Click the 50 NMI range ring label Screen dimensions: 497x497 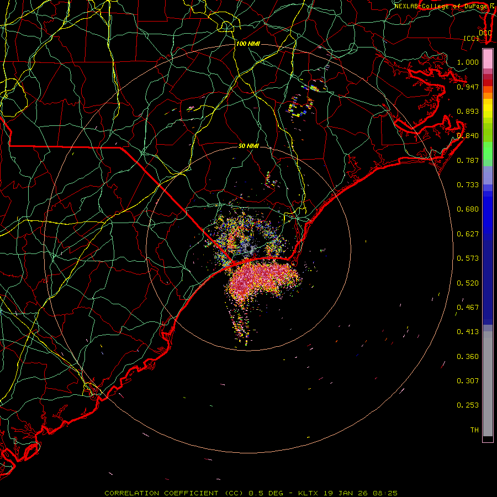pos(248,146)
